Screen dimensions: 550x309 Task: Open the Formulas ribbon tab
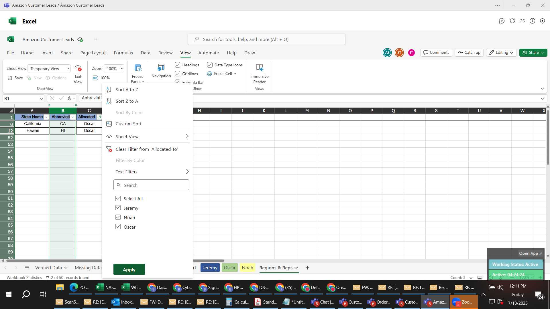(123, 53)
